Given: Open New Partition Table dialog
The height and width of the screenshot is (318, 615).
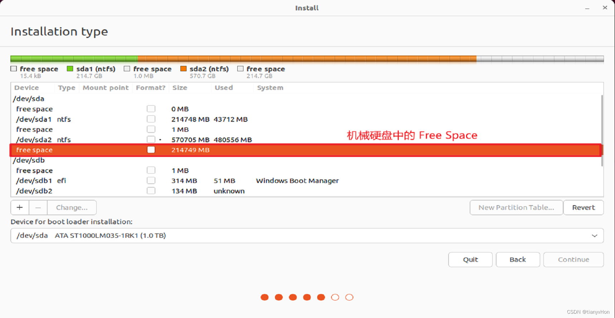Looking at the screenshot, I should pos(516,207).
